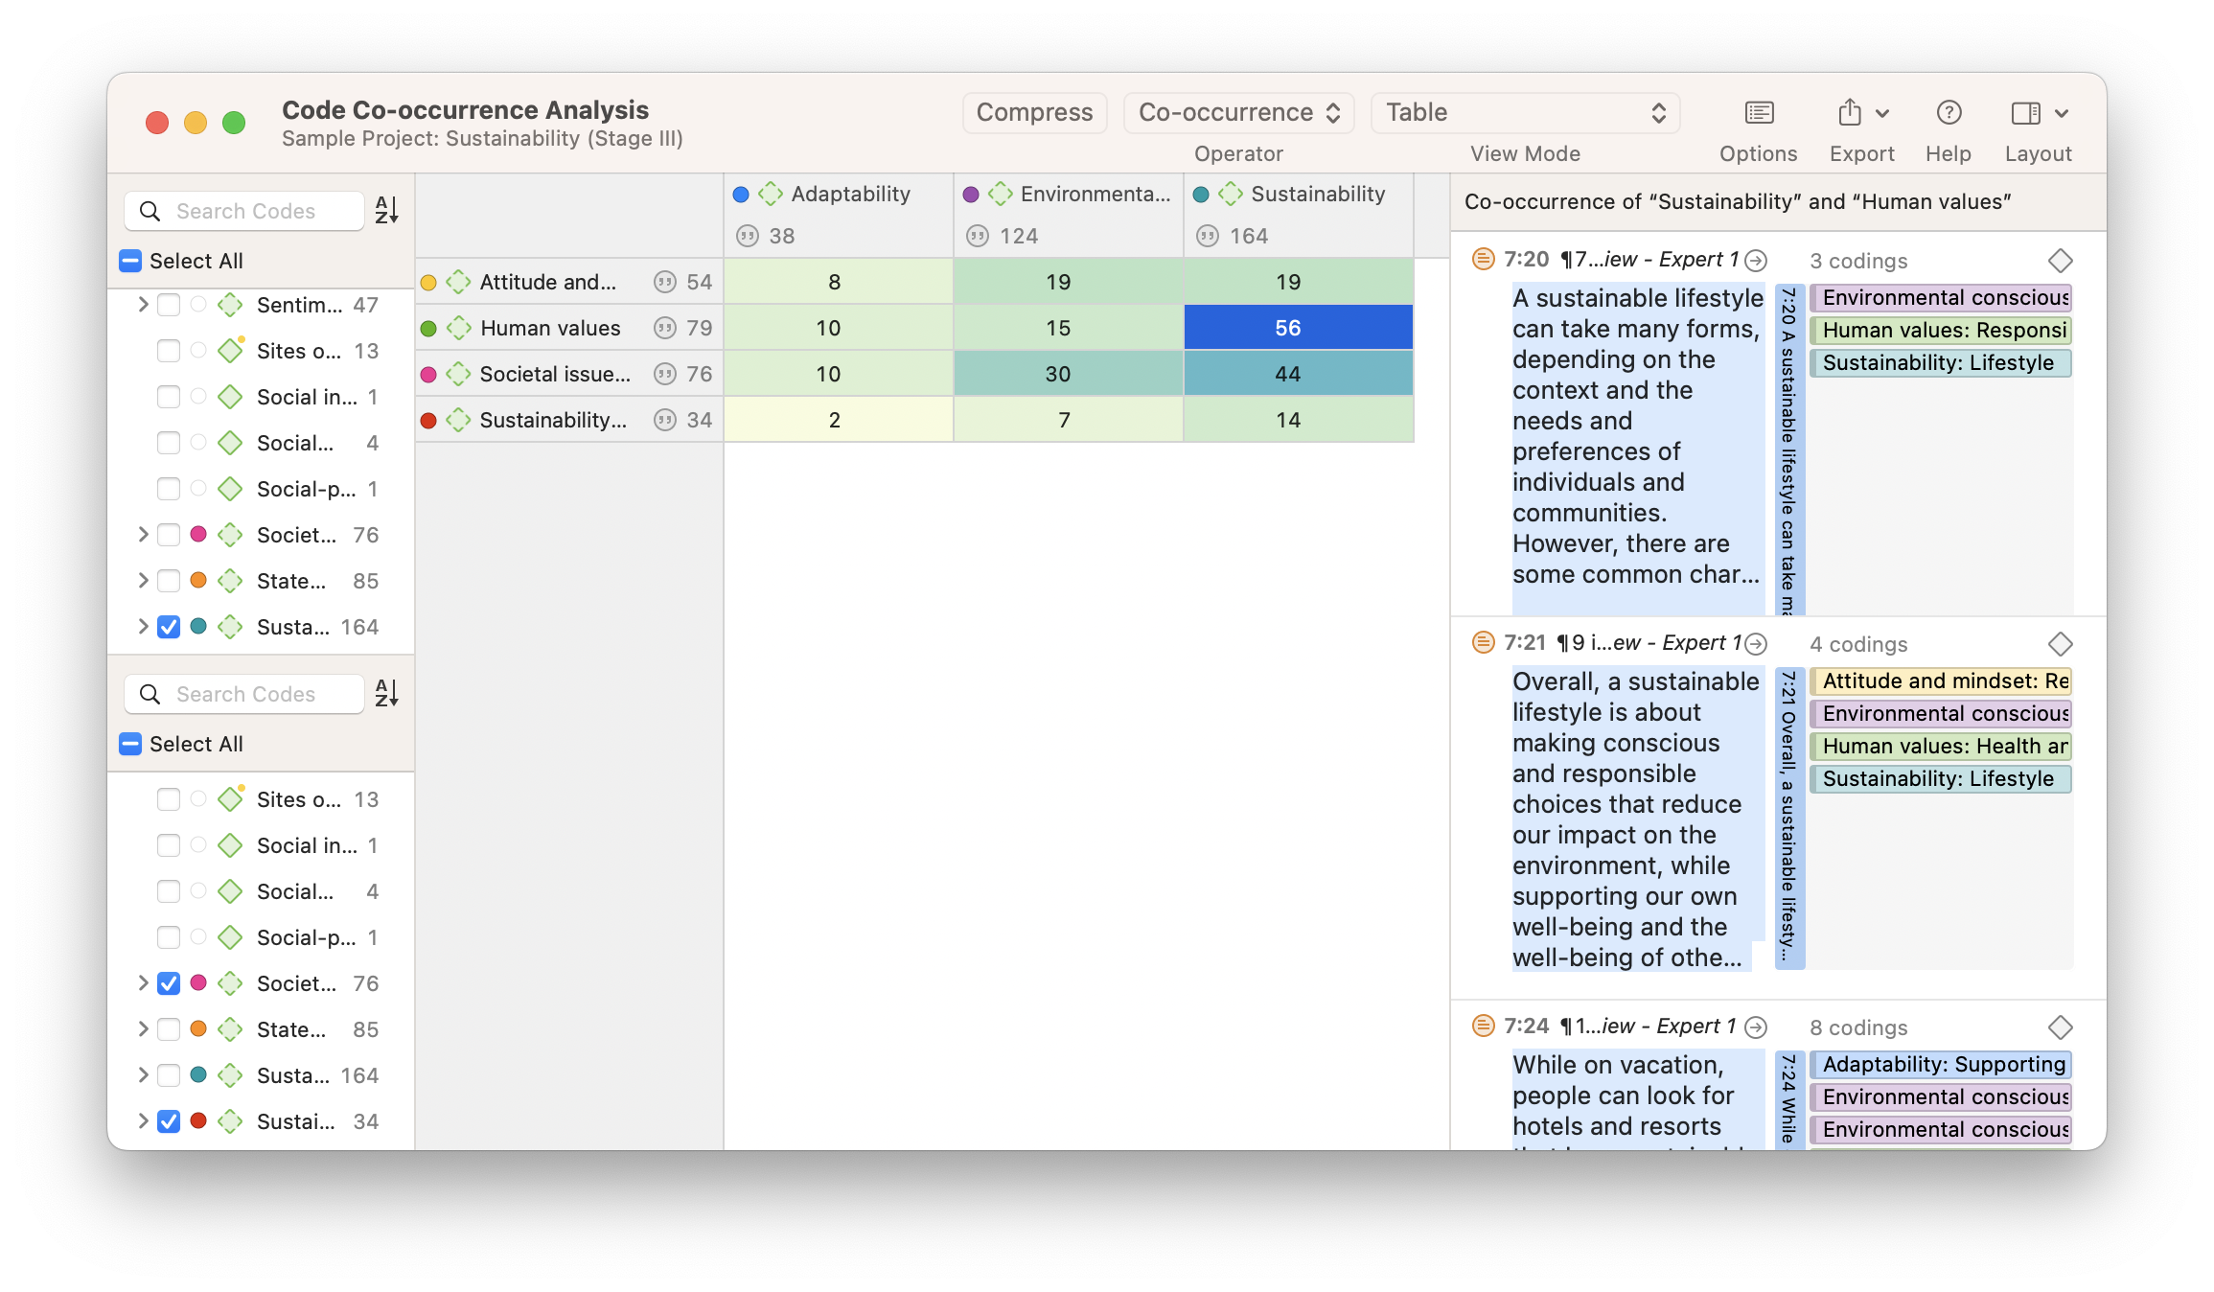Screen dimensions: 2214x1292
Task: Open the Co-occurrence operator dropdown
Action: click(1237, 113)
